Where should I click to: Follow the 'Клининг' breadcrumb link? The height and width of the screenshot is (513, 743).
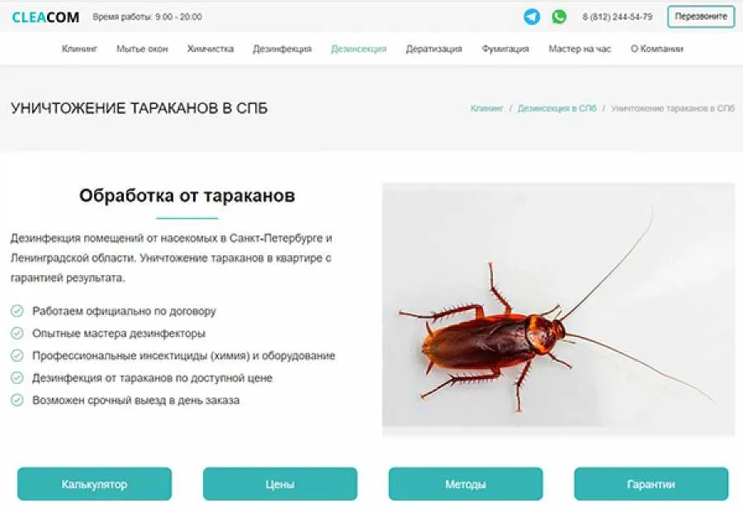click(486, 108)
